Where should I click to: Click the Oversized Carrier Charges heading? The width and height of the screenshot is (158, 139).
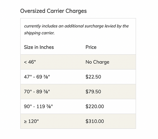53,11
